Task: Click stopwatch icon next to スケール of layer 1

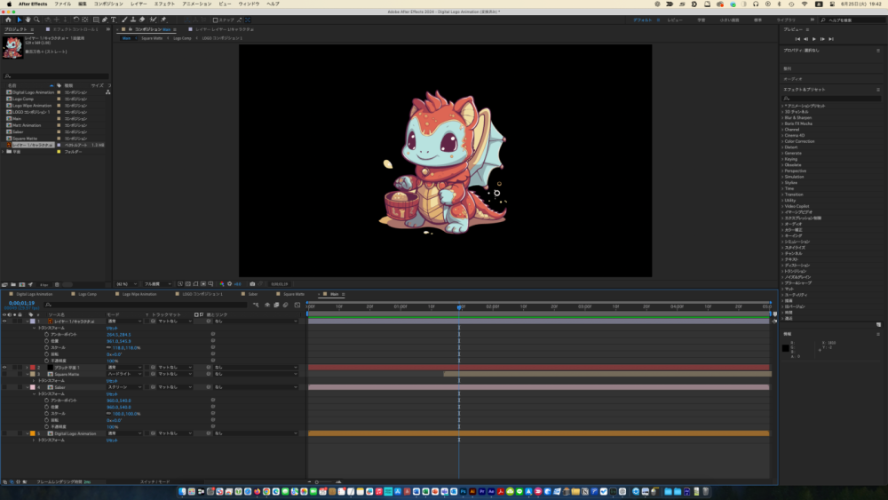Action: (46, 347)
